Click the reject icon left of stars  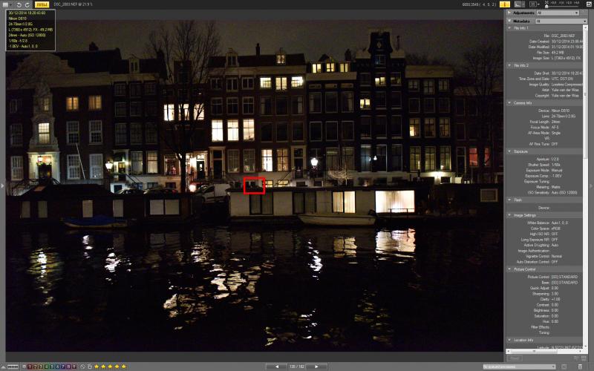[90, 367]
